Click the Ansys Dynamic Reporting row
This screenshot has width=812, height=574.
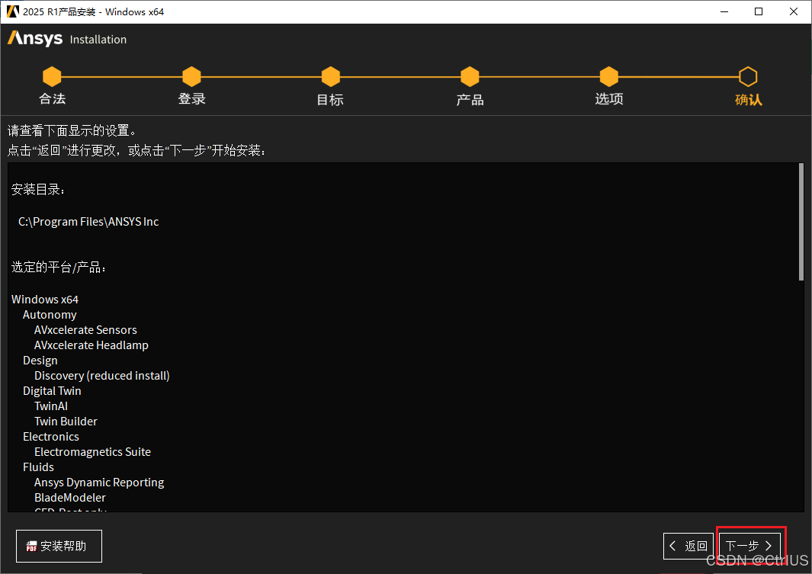click(99, 483)
